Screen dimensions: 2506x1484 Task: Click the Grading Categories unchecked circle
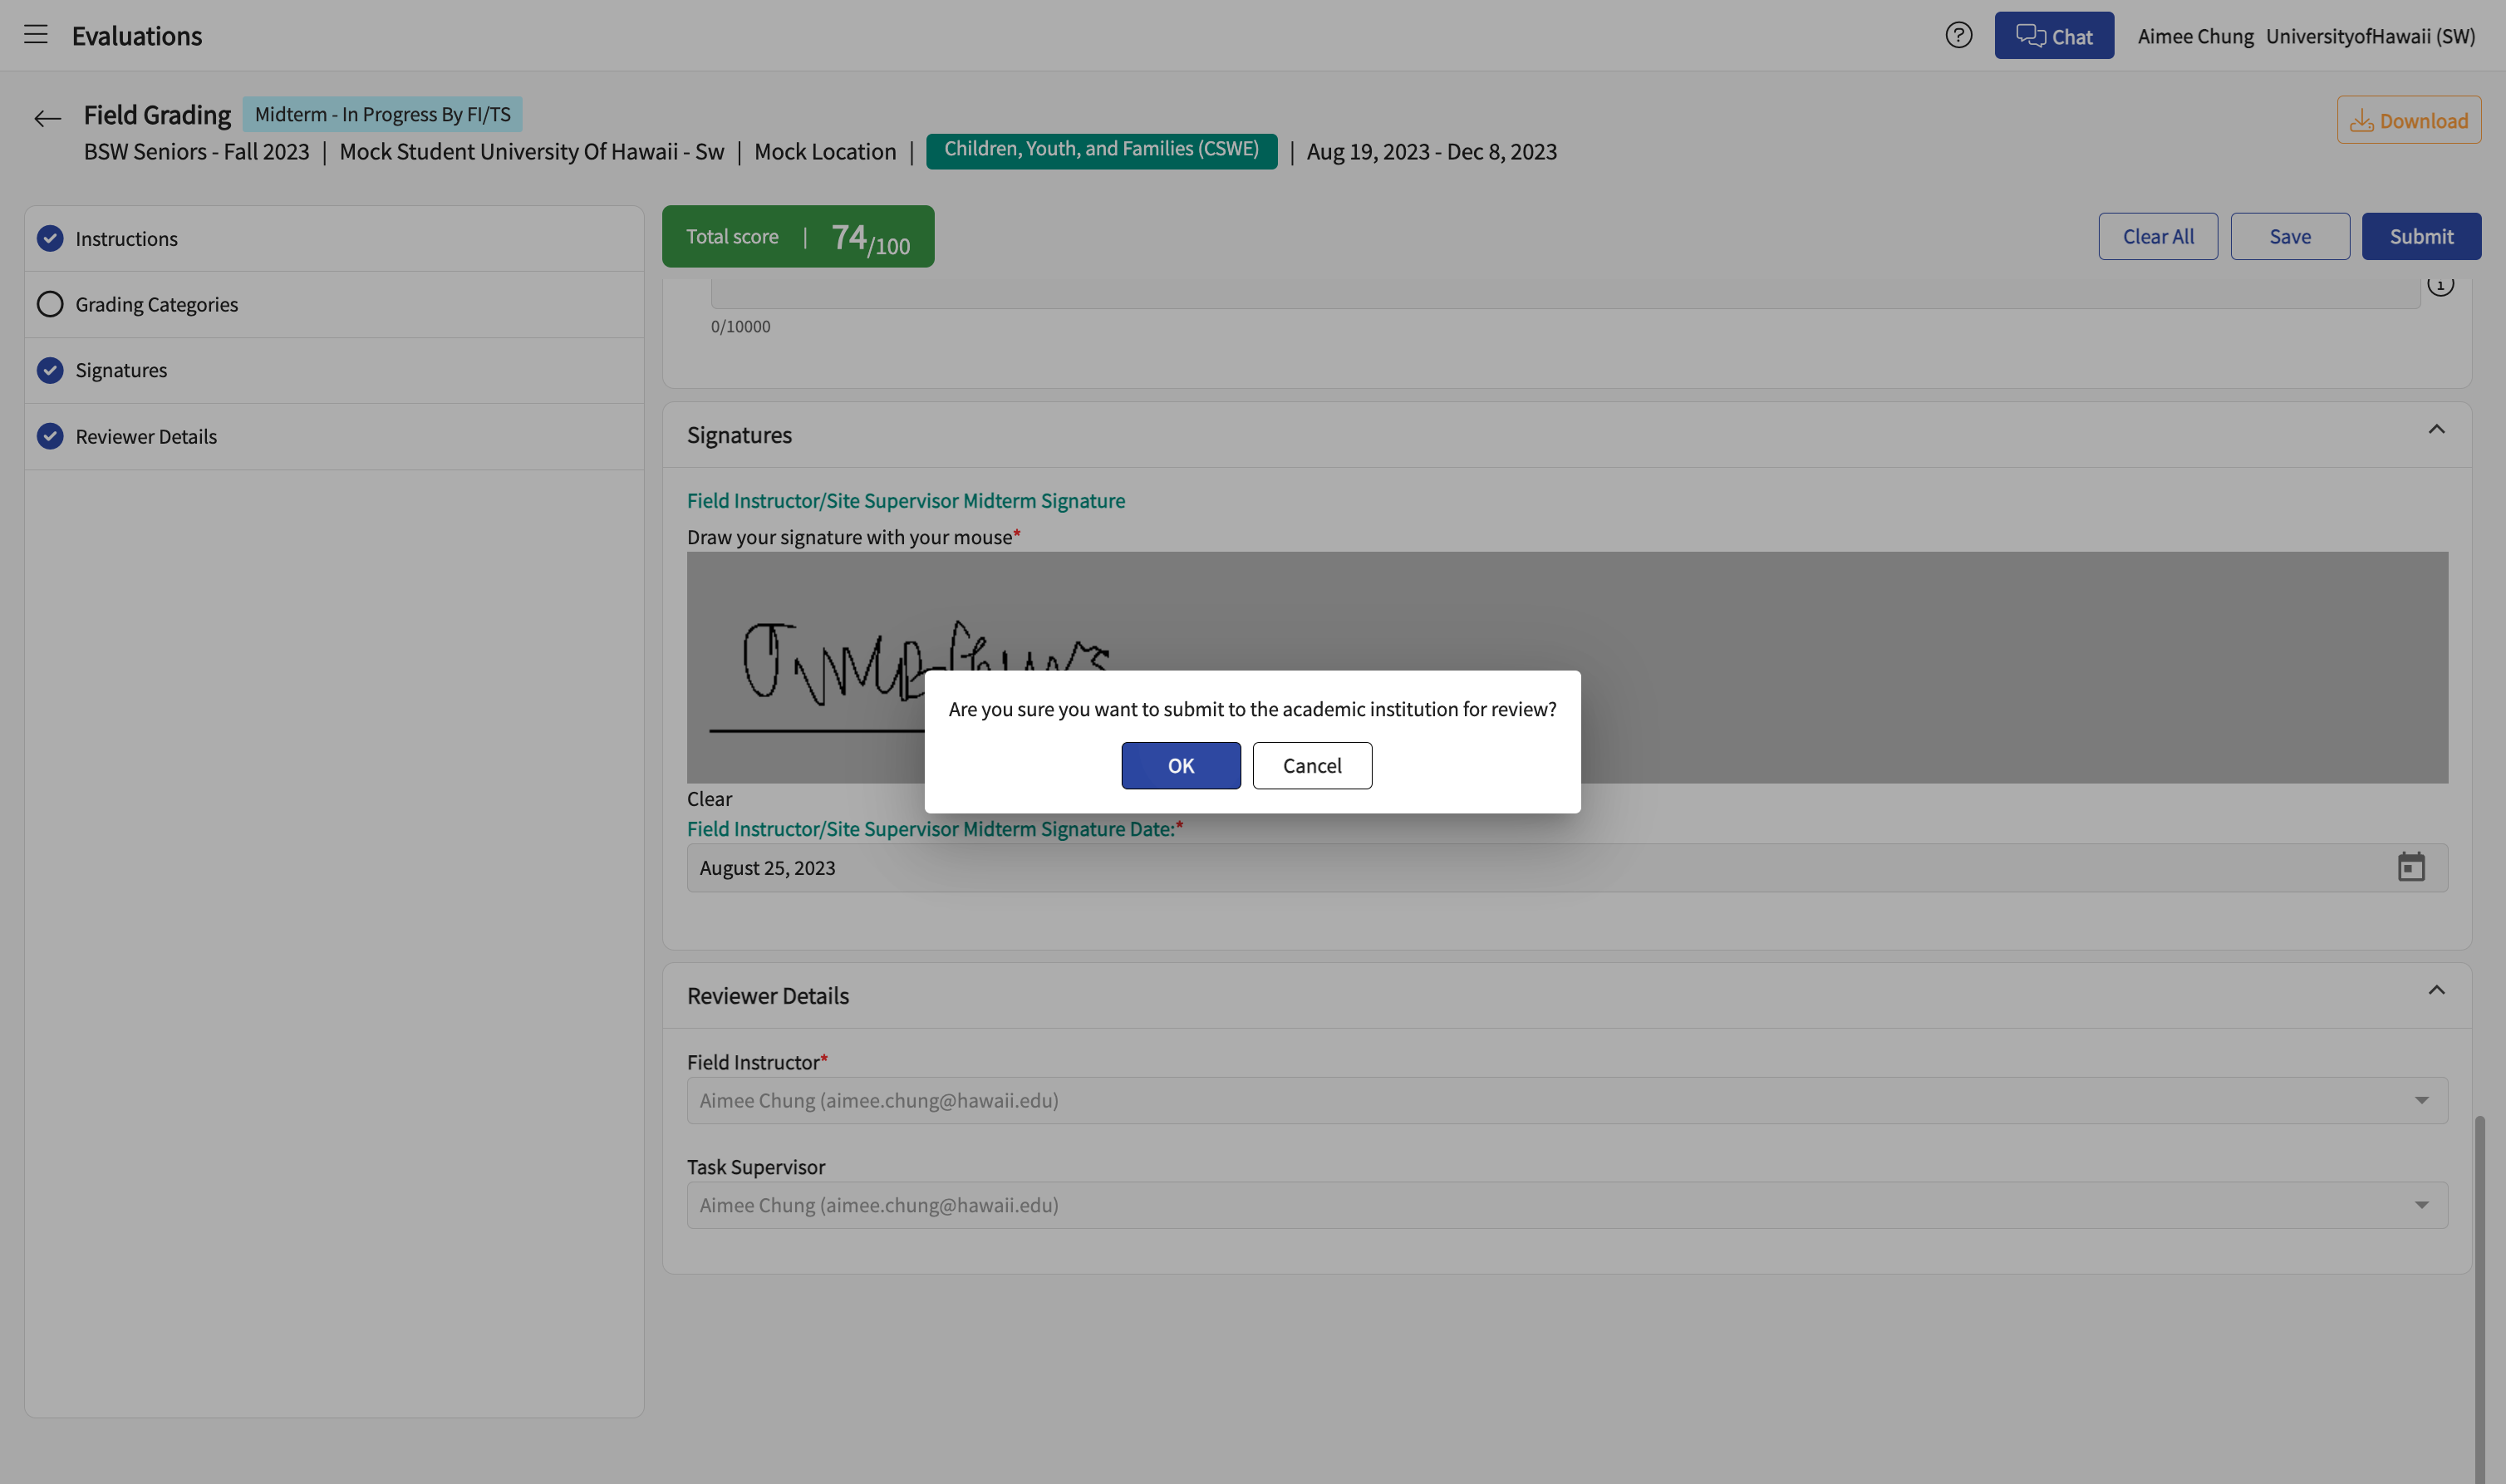pos(50,304)
